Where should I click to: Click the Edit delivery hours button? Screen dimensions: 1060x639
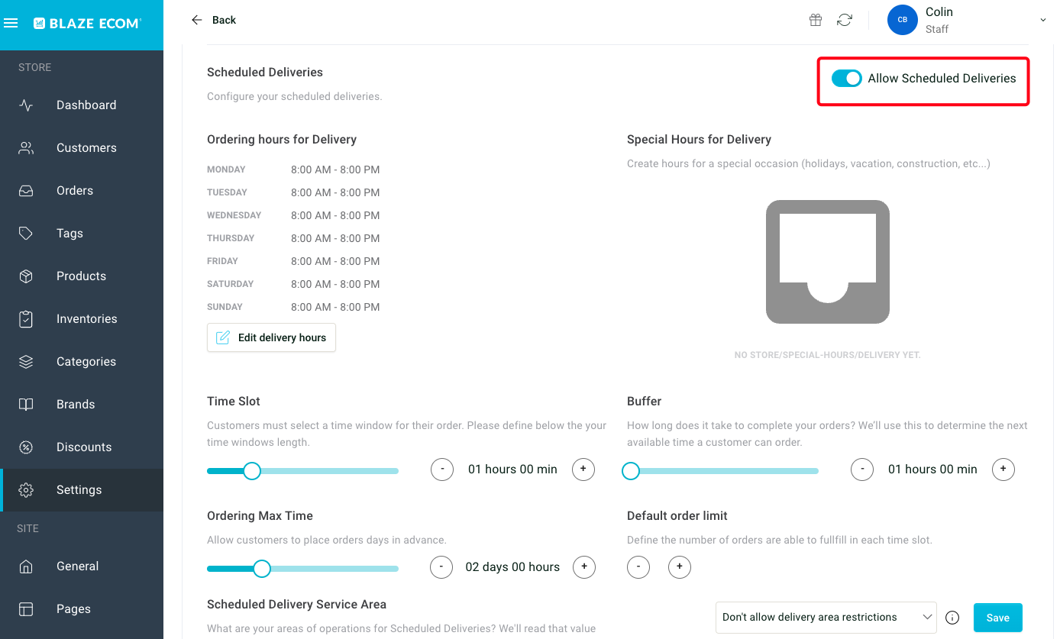tap(271, 337)
